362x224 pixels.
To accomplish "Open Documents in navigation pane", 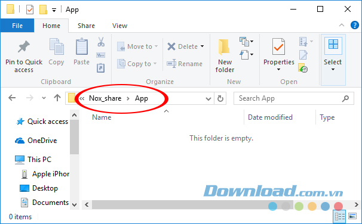I will [x=45, y=203].
